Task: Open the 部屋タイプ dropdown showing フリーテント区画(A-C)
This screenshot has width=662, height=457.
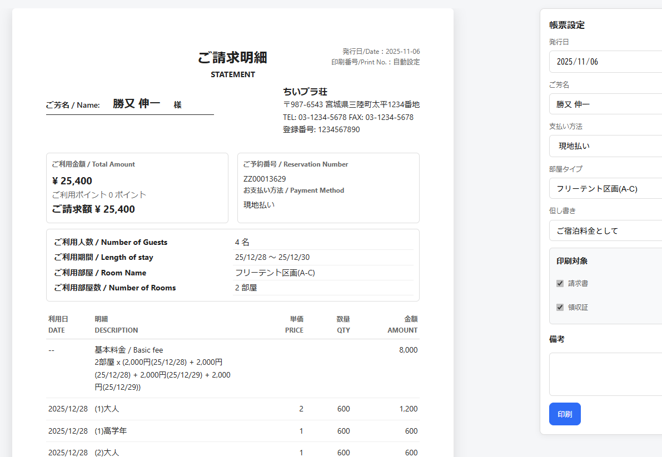Action: click(x=605, y=188)
